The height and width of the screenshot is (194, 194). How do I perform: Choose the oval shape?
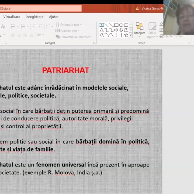click(121, 25)
